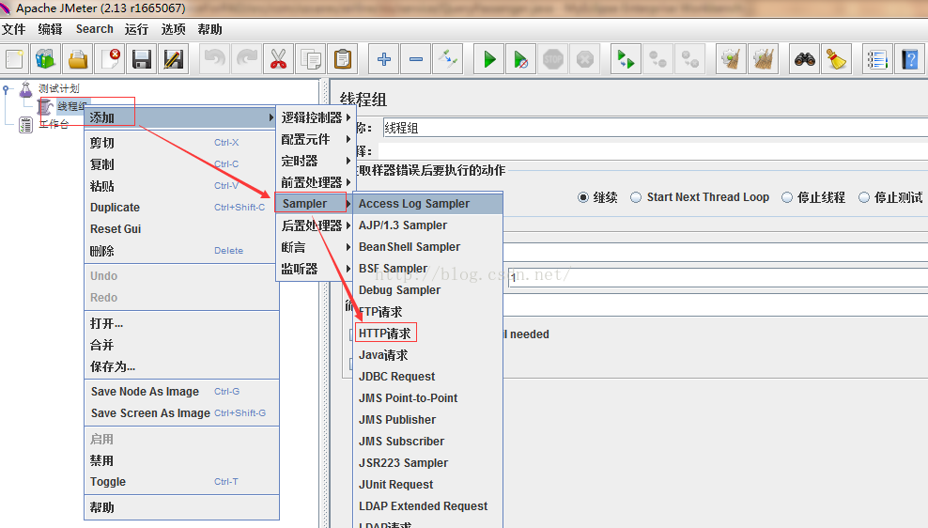Click the Close test plan icon

(110, 59)
